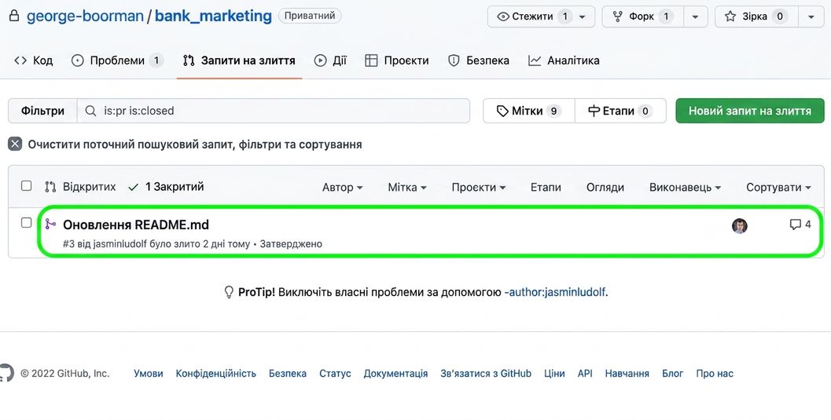831x420 pixels.
Task: Open the Етапи filter in list header
Action: point(546,188)
